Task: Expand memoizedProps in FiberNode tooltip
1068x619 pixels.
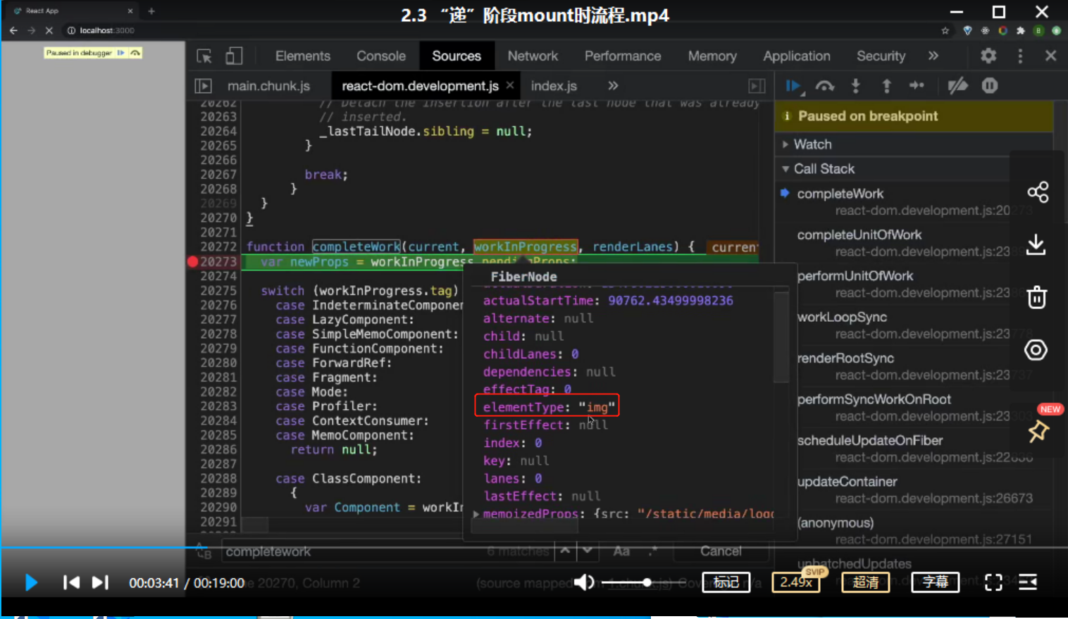Action: 476,514
